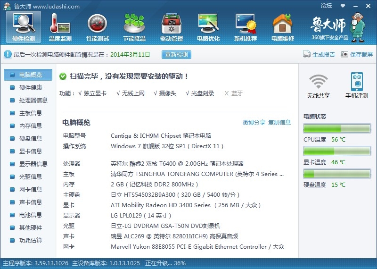377x269 pixels.
Task: Click the 鲁大师 logo mascot
Action: [x=358, y=27]
